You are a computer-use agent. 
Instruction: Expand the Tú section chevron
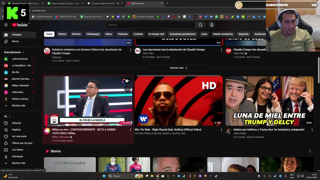click(x=10, y=116)
